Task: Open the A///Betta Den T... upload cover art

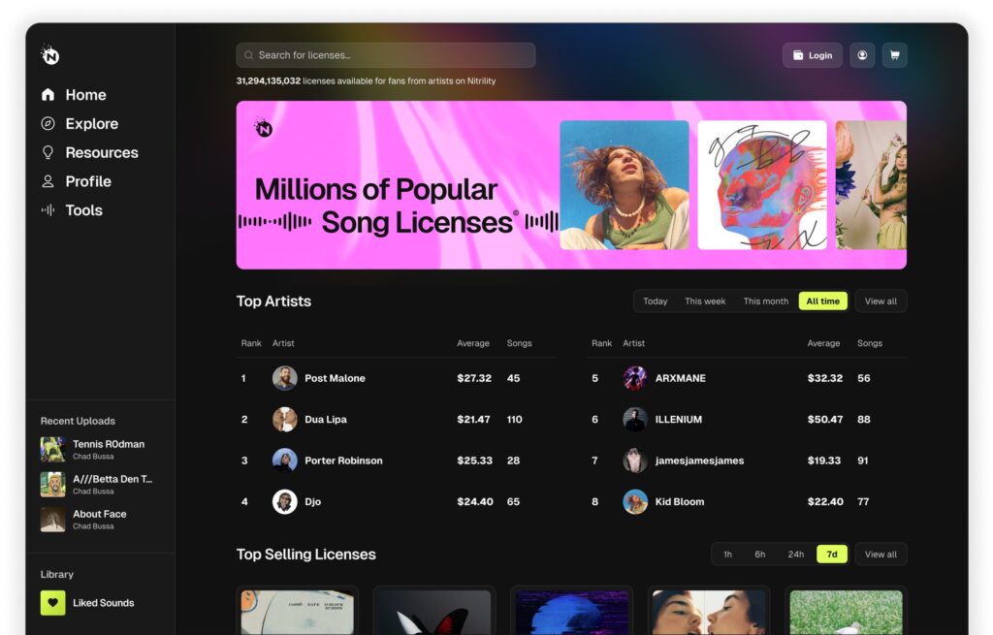Action: (52, 485)
